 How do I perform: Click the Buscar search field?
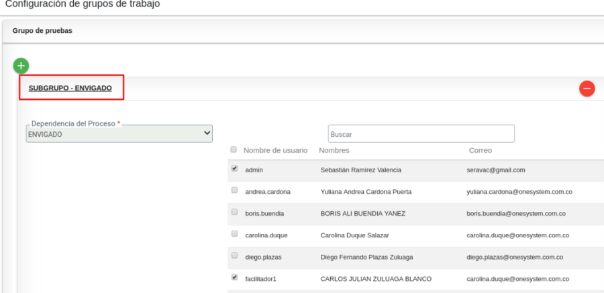coord(421,133)
